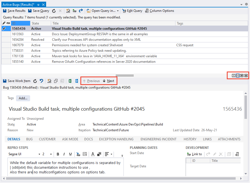Screen dimensions: 250x183
Task: Select the 'Topics referring to Azure Policy' row
Action: (125, 51)
